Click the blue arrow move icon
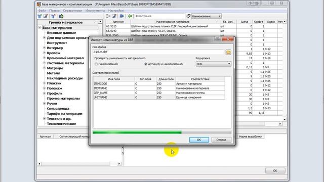This screenshot has height=182, width=324. coord(121,16)
